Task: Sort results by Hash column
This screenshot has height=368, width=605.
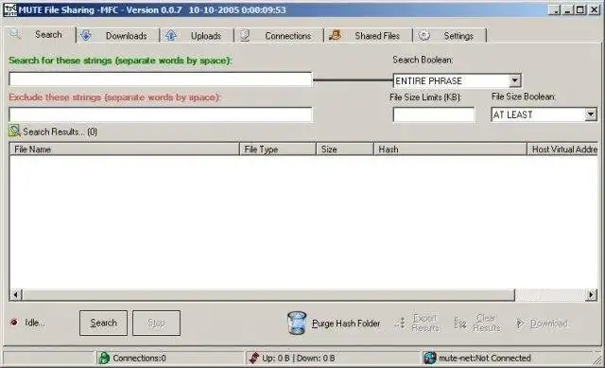Action: tap(450, 149)
